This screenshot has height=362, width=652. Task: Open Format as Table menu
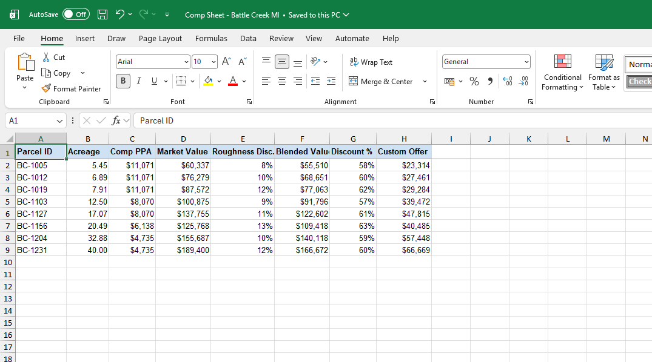pyautogui.click(x=603, y=72)
